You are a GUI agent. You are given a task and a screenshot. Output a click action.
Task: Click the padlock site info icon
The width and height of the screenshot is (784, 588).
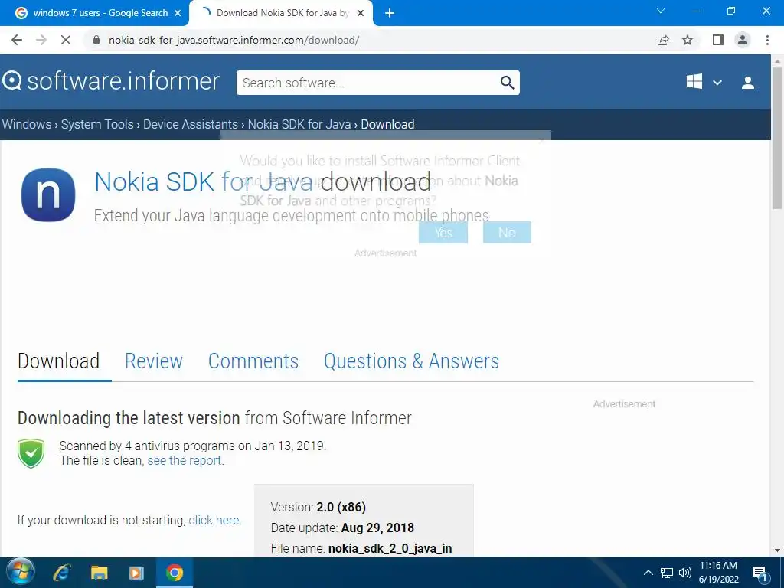[96, 40]
